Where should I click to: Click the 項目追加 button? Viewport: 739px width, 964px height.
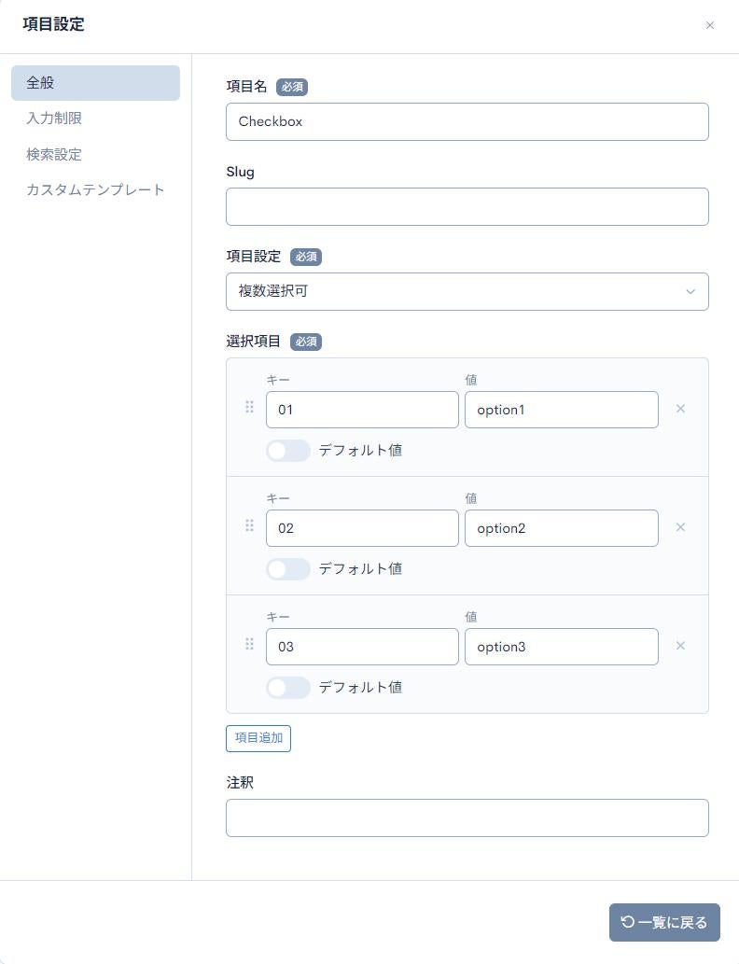coord(258,738)
